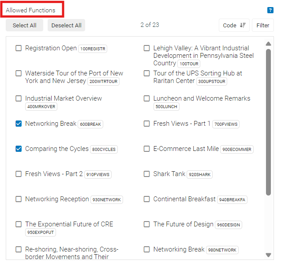Select the Luncheon and Welcome Remarks checkbox
This screenshot has height=267, width=281.
[x=146, y=98]
